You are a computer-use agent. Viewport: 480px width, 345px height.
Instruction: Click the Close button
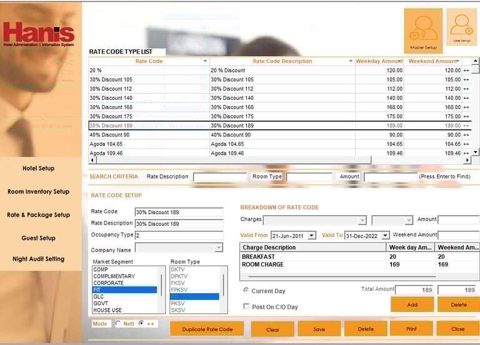458,329
